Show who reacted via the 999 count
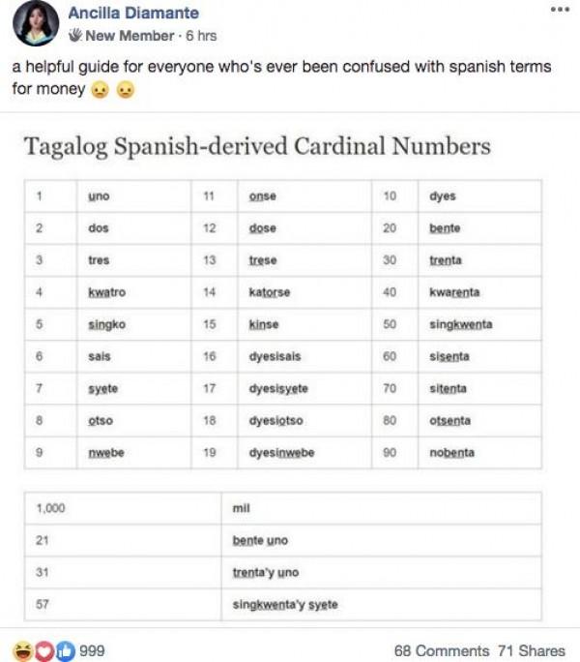Viewport: 580px width, 662px height. pyautogui.click(x=92, y=650)
